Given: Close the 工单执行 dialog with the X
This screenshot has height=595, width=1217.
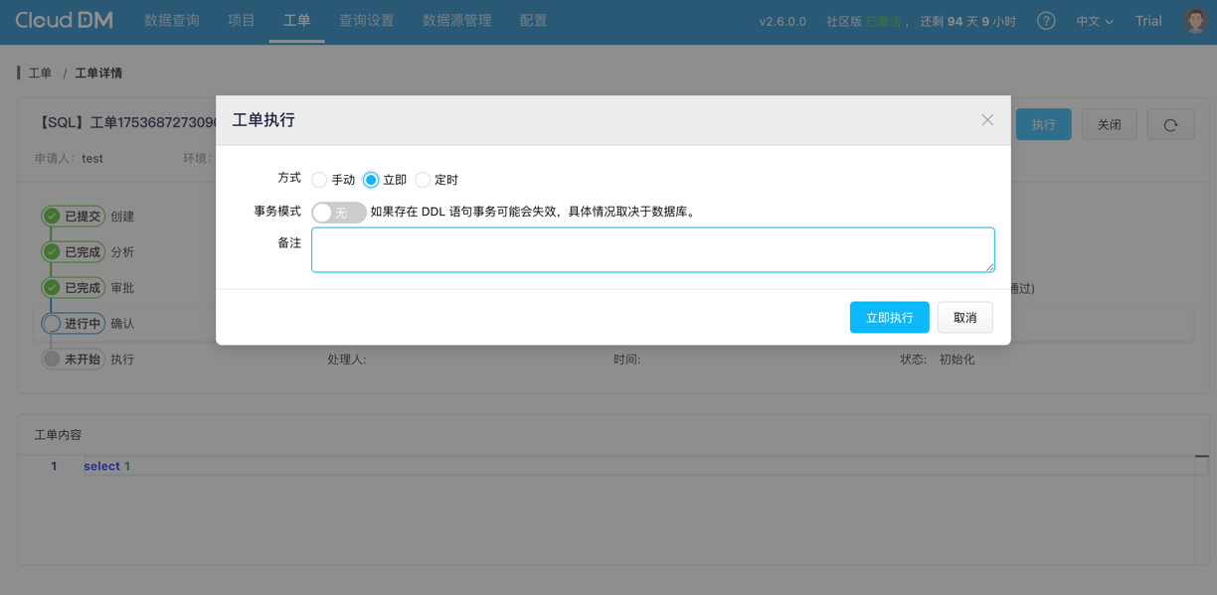Looking at the screenshot, I should [987, 119].
